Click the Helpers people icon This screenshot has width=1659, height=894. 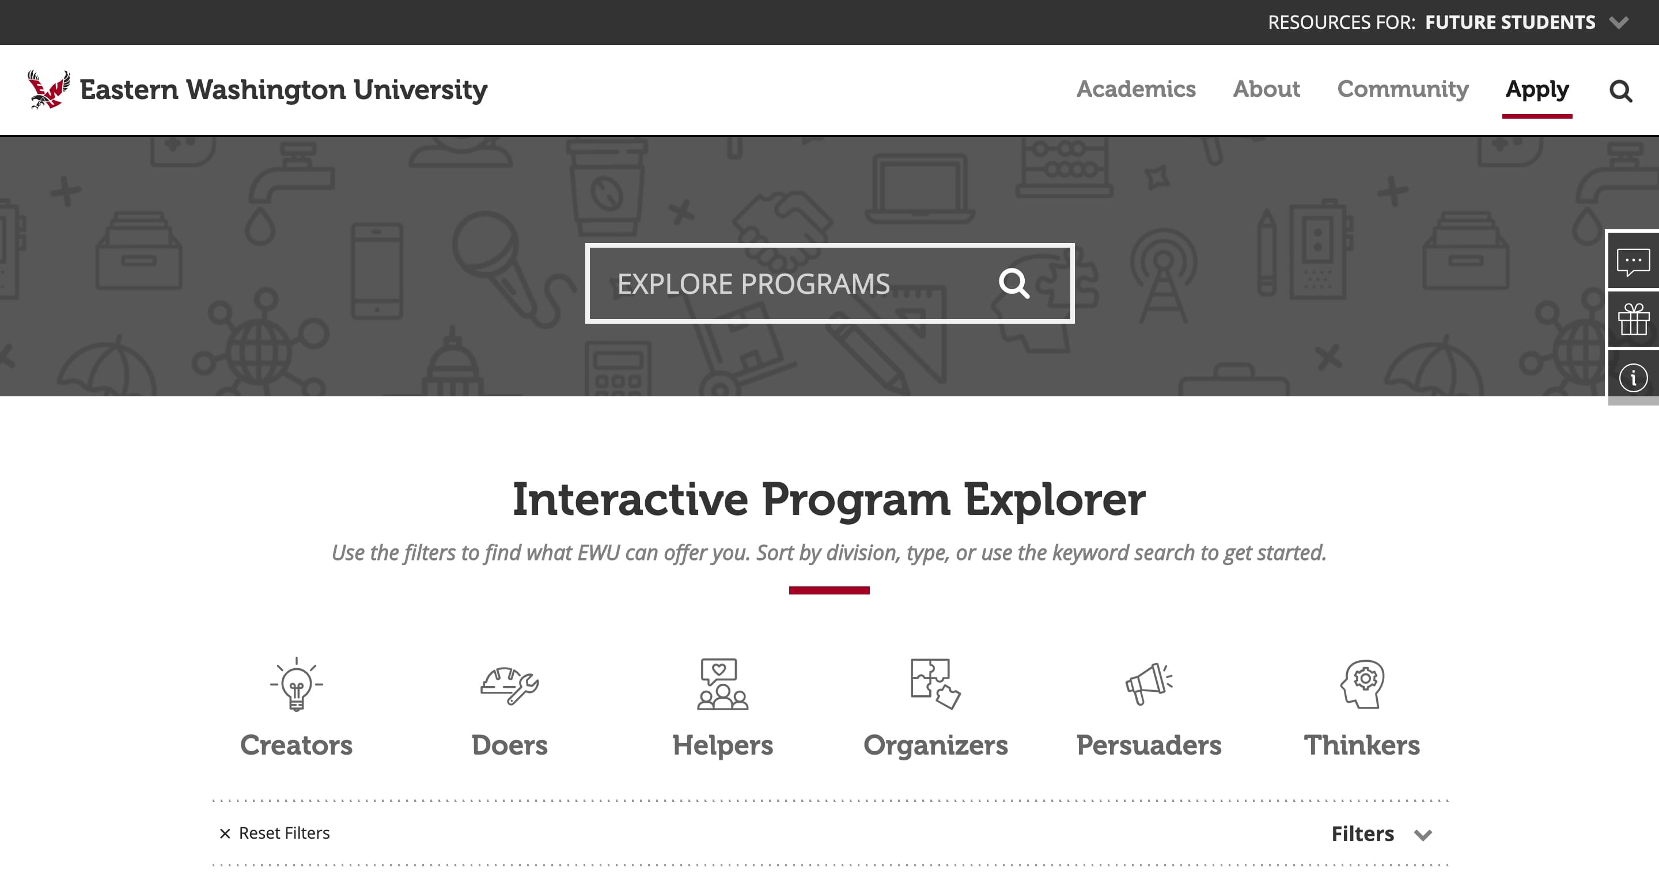[722, 684]
